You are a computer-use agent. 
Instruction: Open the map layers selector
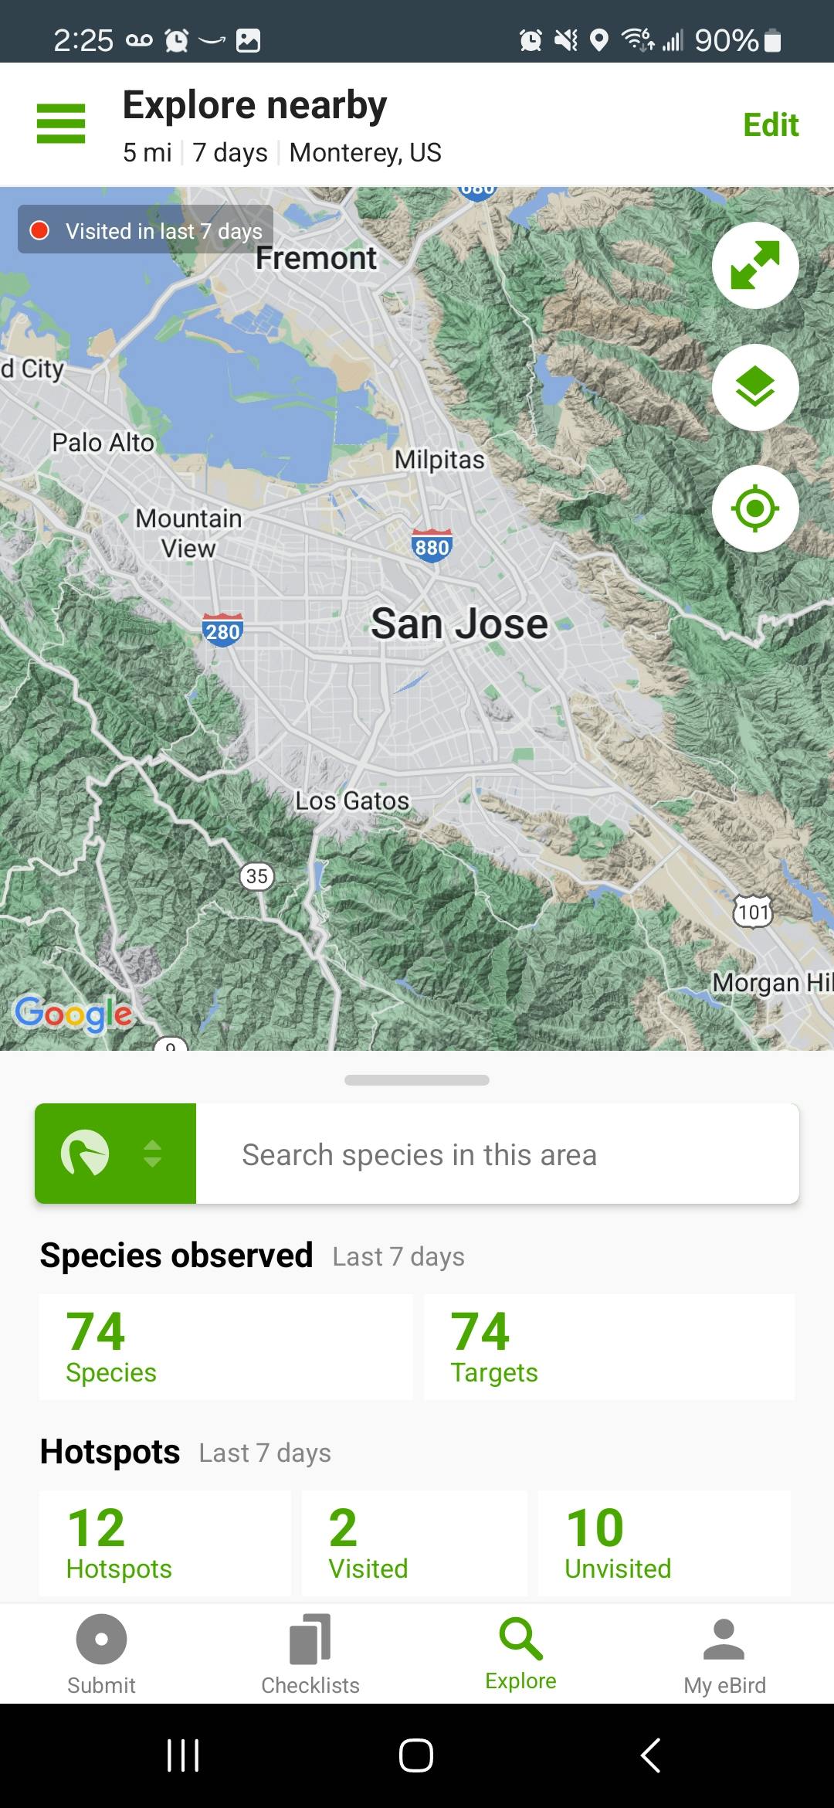(754, 387)
